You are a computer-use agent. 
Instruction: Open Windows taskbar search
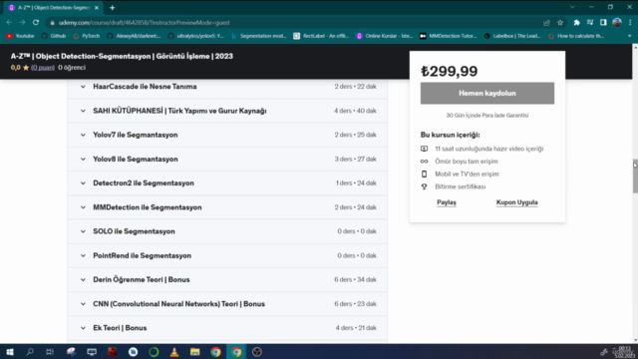(30, 352)
